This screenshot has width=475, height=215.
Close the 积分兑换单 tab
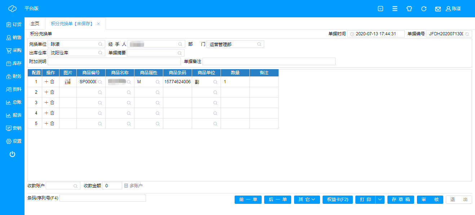click(98, 24)
